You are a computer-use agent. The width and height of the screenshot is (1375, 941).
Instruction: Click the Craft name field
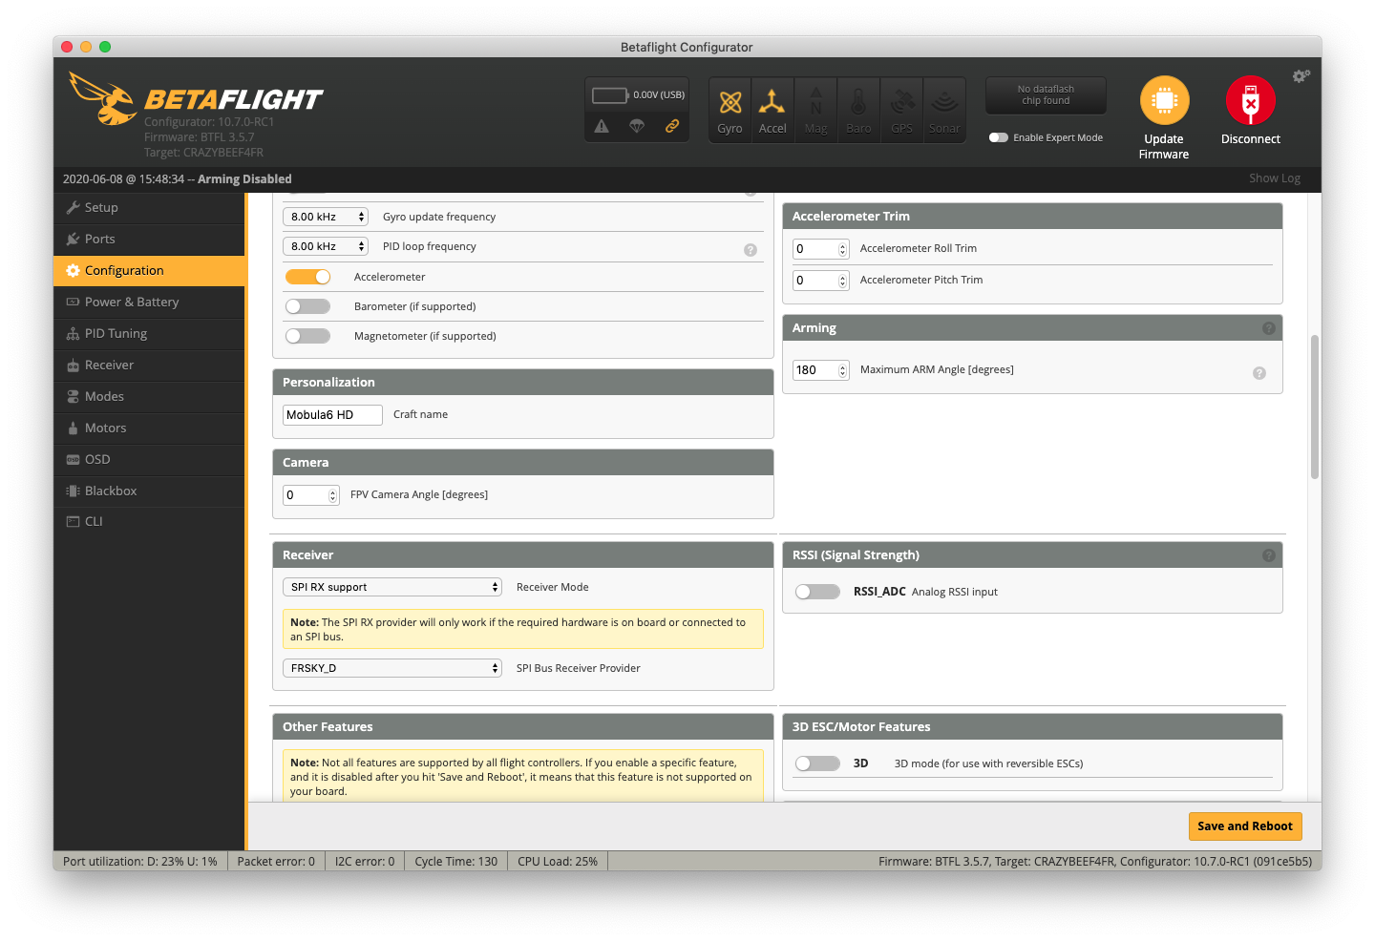[332, 415]
